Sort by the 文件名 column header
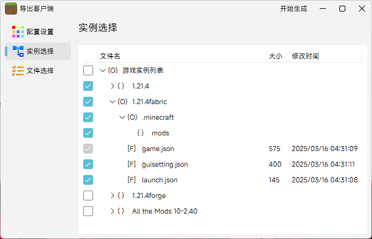Screen dimensions: 372x239 (110, 56)
